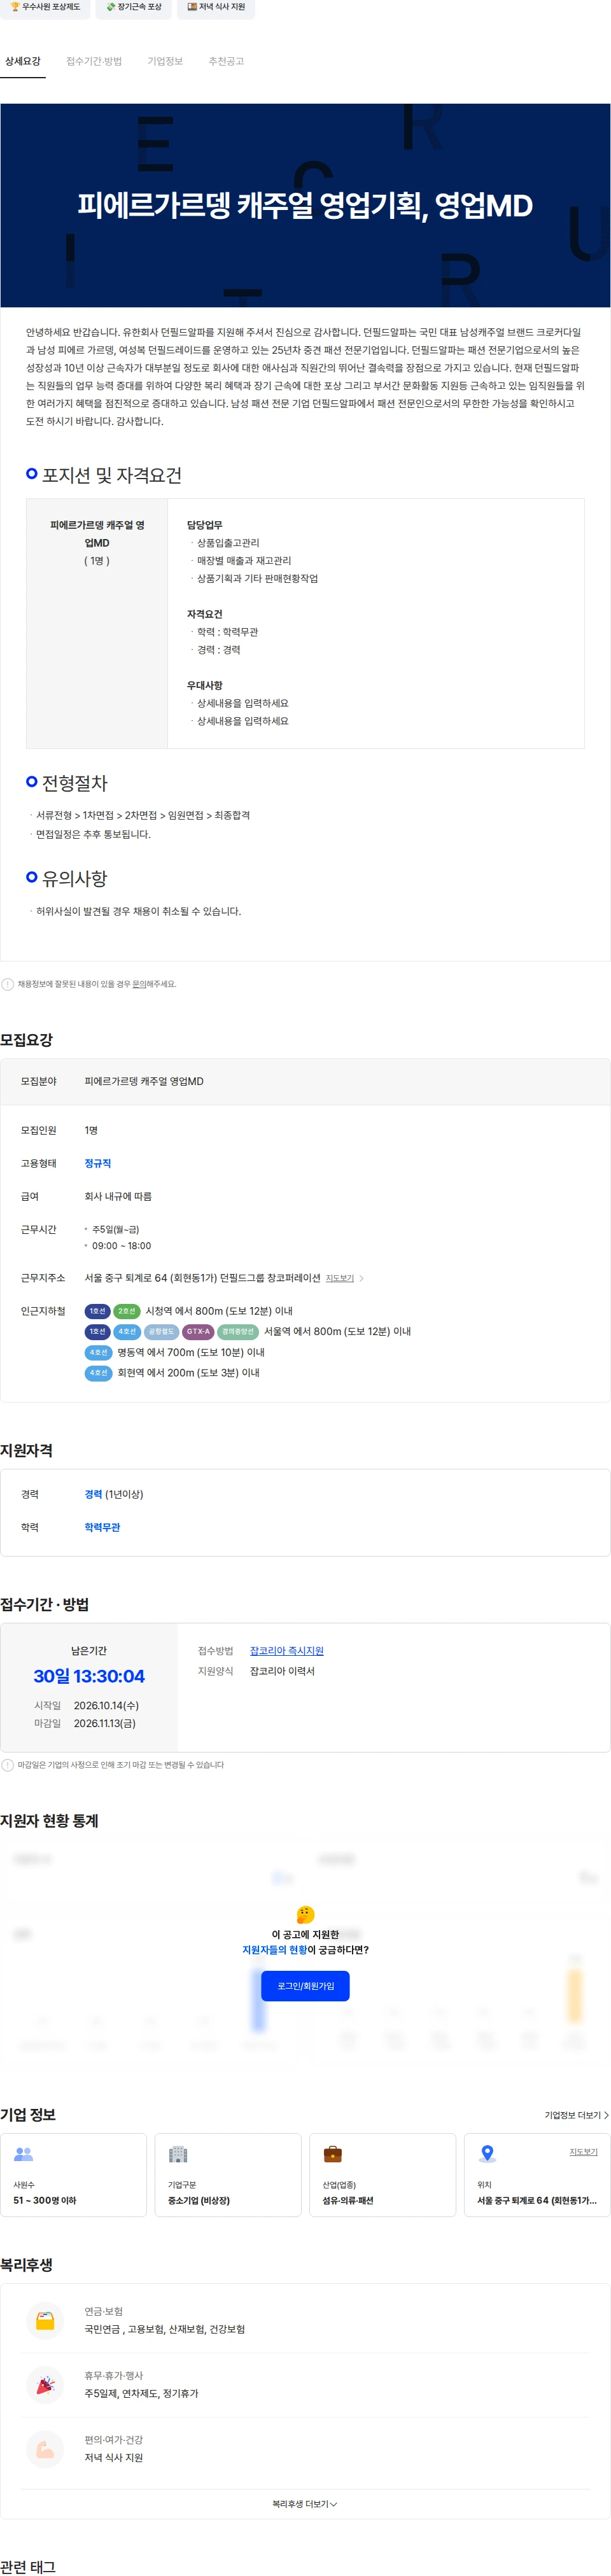Image resolution: width=611 pixels, height=2576 pixels.
Task: Click the 우수사원 포상제도 tag
Action: click(45, 7)
